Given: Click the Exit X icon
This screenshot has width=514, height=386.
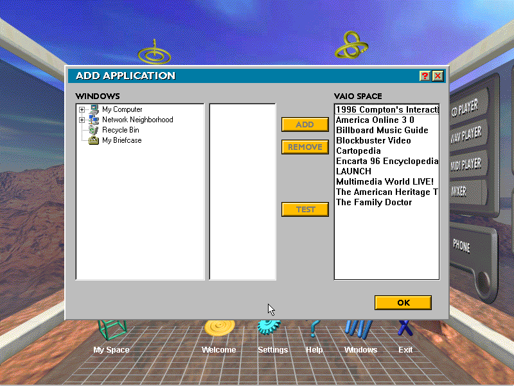Looking at the screenshot, I should [405, 328].
